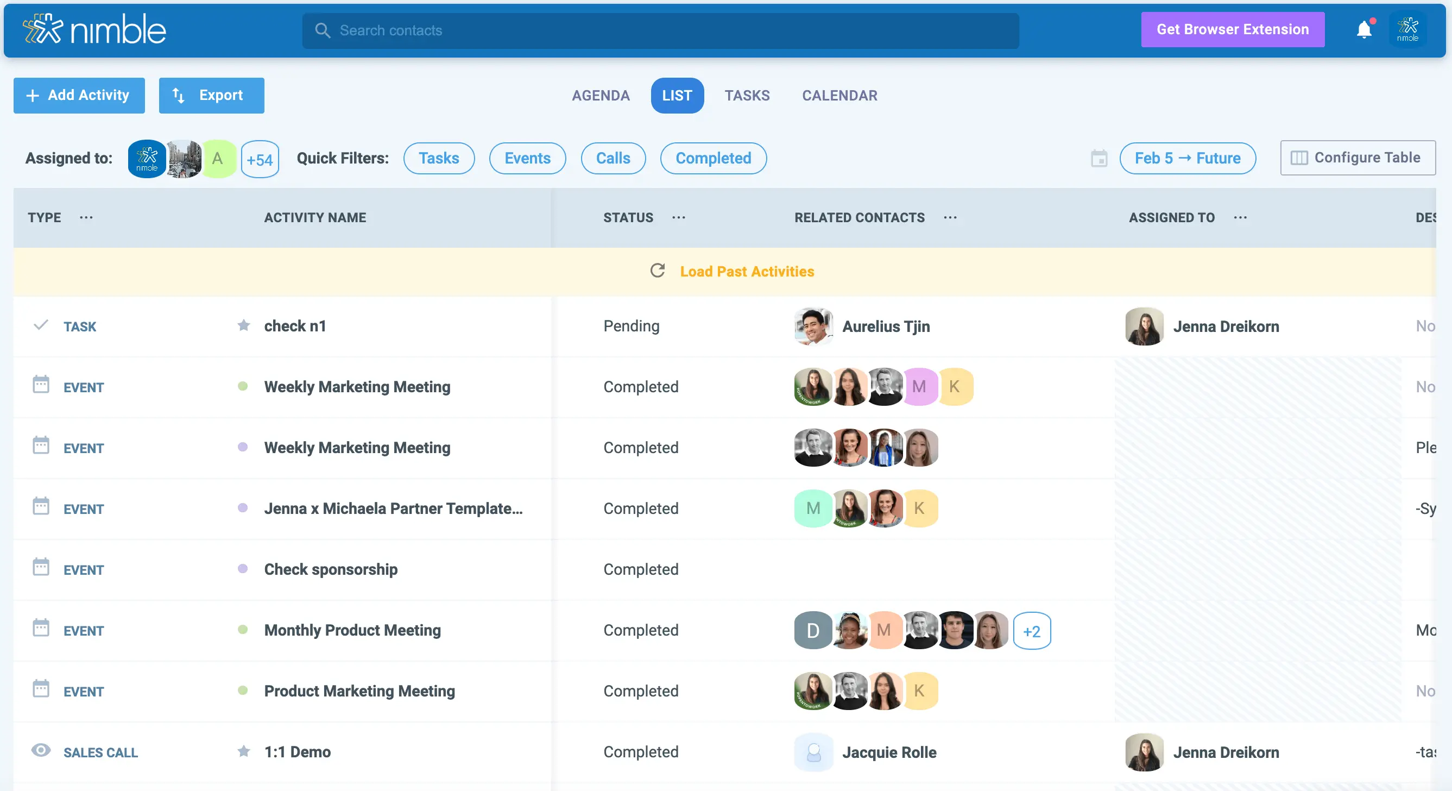Click the Add Activity button
This screenshot has height=791, width=1452.
click(78, 95)
